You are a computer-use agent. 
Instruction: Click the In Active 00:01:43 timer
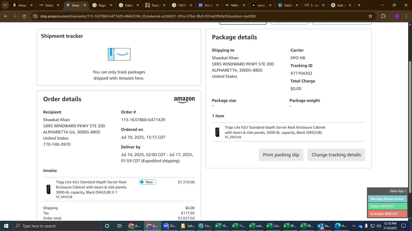click(387, 214)
